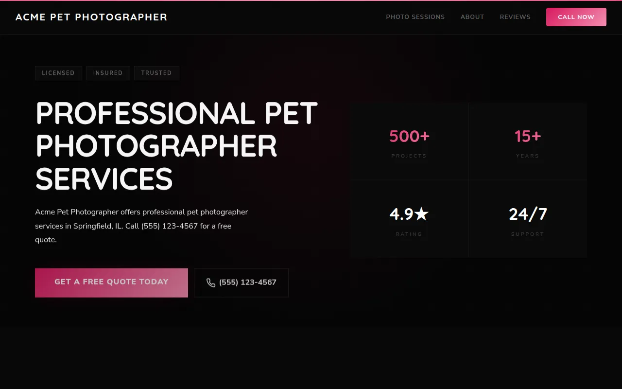Click the ACME PET PHOTOGRAPHER logo
The width and height of the screenshot is (622, 389).
[x=91, y=17]
